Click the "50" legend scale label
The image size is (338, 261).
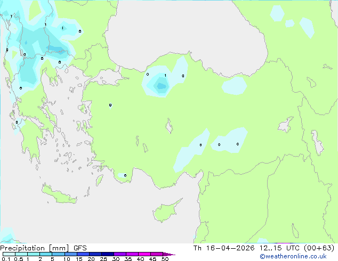coord(165,259)
